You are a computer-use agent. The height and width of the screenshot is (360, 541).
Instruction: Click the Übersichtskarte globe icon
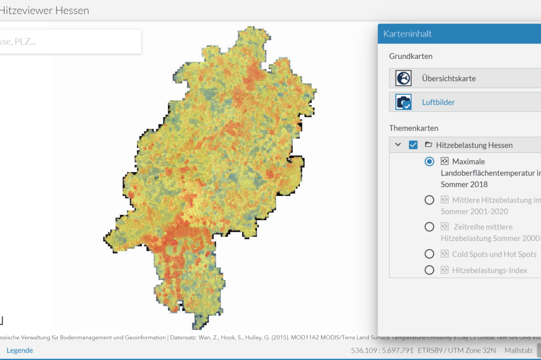[x=403, y=78]
